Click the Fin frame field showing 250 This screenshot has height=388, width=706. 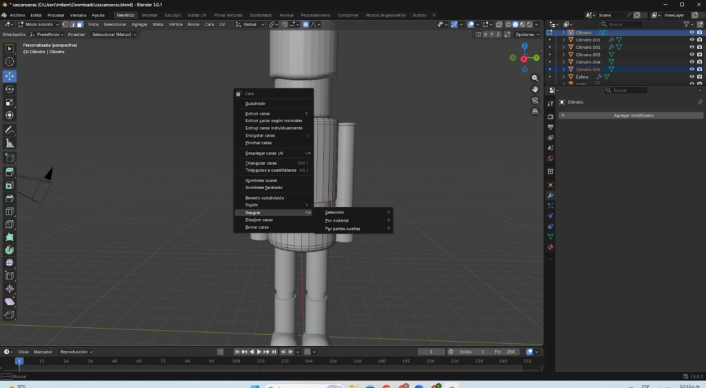(x=505, y=351)
